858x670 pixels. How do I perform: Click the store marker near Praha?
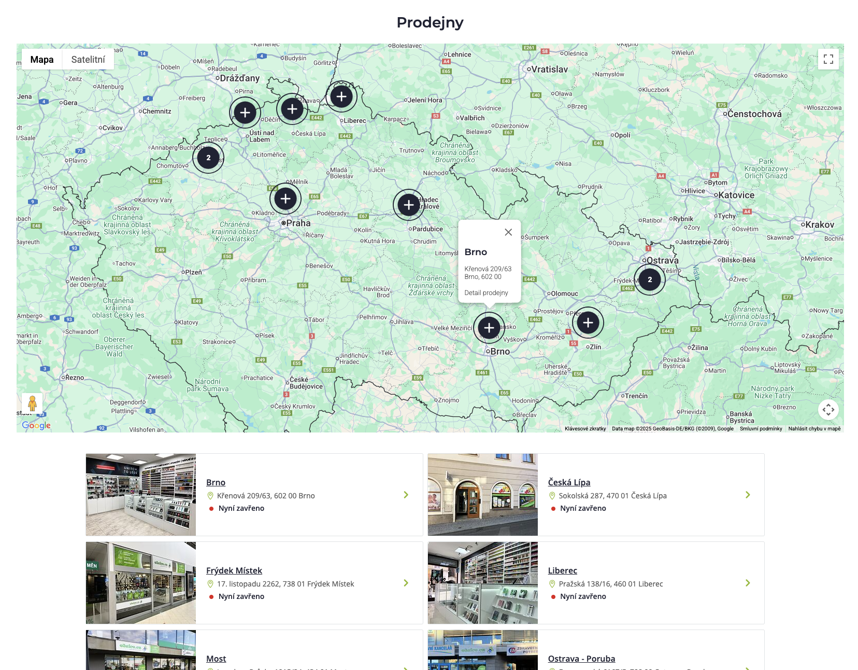pos(285,199)
